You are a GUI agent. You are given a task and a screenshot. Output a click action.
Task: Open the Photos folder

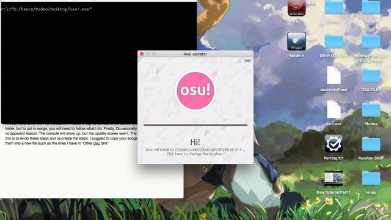point(371,110)
